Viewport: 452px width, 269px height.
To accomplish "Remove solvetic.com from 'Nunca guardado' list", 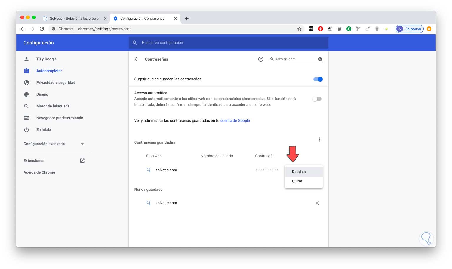I will point(317,203).
